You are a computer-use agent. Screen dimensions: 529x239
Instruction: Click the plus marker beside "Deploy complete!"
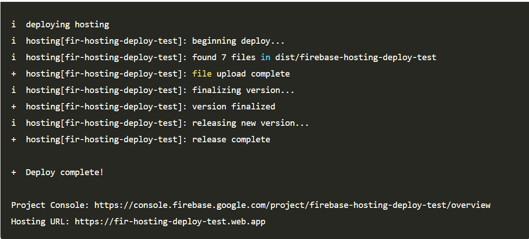(x=14, y=172)
